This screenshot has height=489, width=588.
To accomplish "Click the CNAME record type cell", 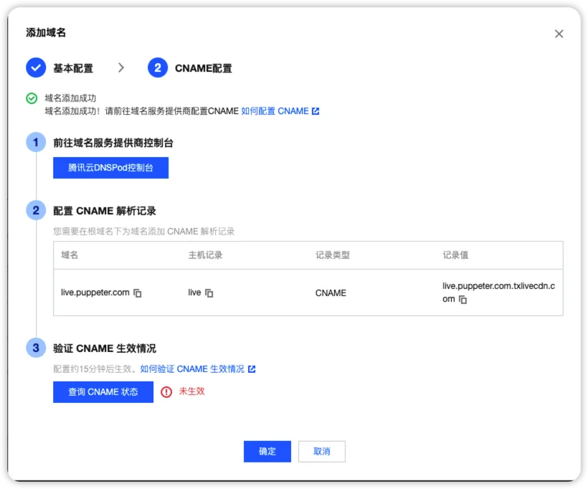I will point(331,293).
